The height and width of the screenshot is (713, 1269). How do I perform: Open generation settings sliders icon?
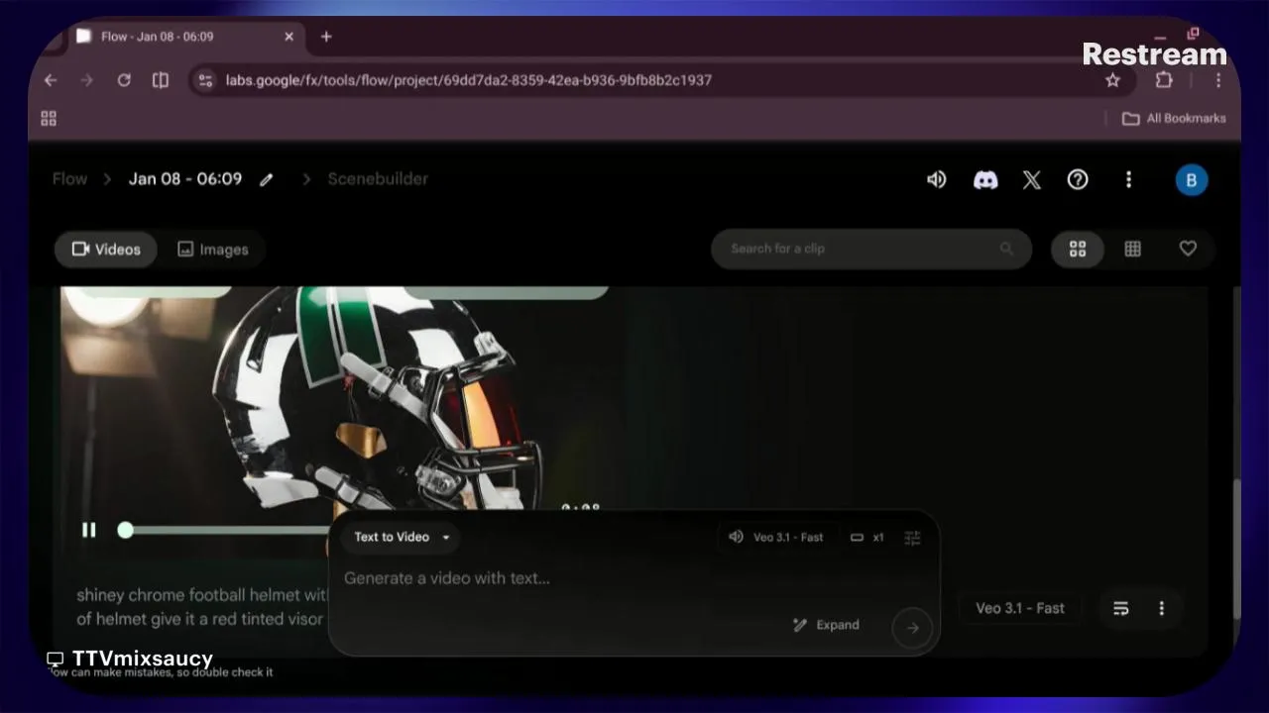(912, 537)
